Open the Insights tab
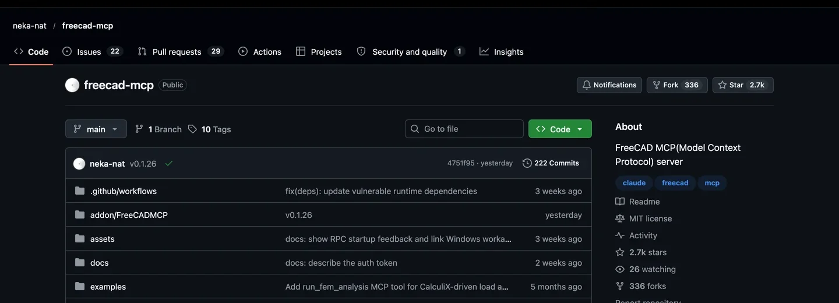 [x=502, y=52]
